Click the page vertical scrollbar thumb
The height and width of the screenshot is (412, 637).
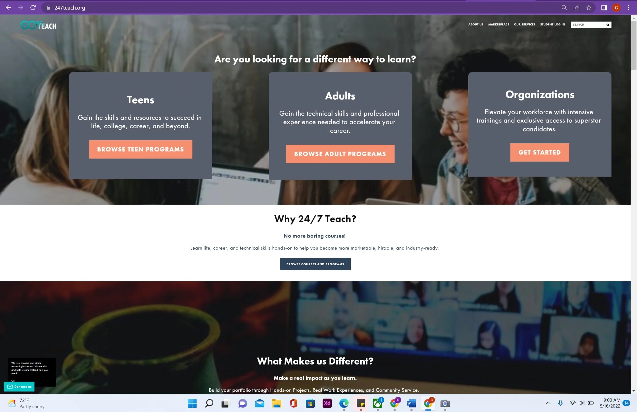point(633,45)
